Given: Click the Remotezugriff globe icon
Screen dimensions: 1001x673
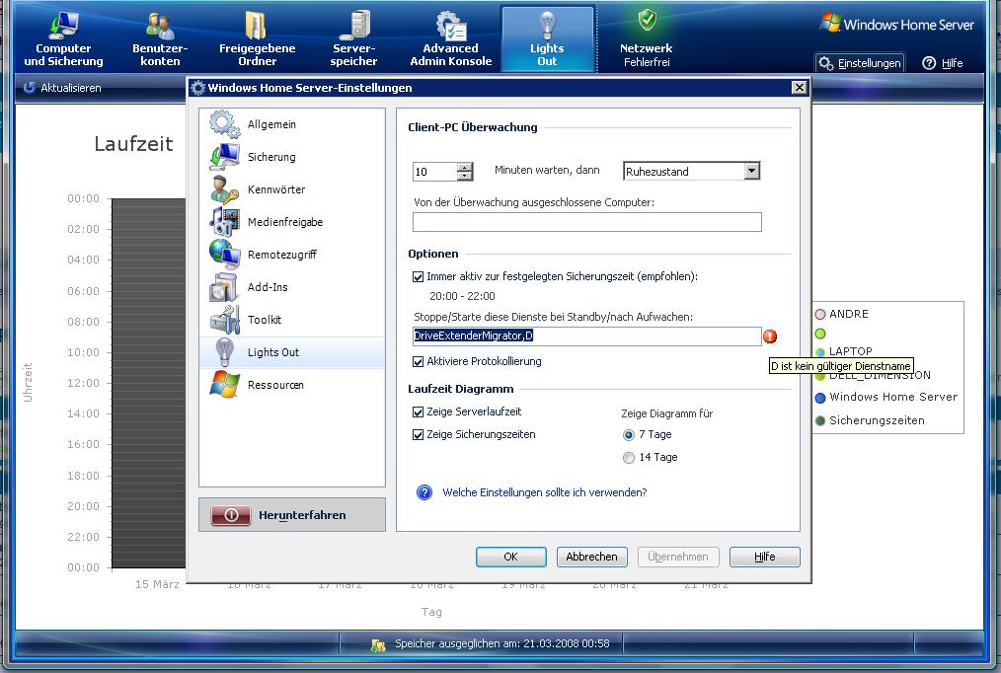Looking at the screenshot, I should point(224,254).
